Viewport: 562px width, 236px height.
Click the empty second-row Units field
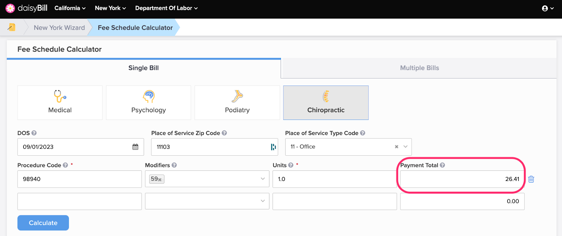click(x=335, y=201)
